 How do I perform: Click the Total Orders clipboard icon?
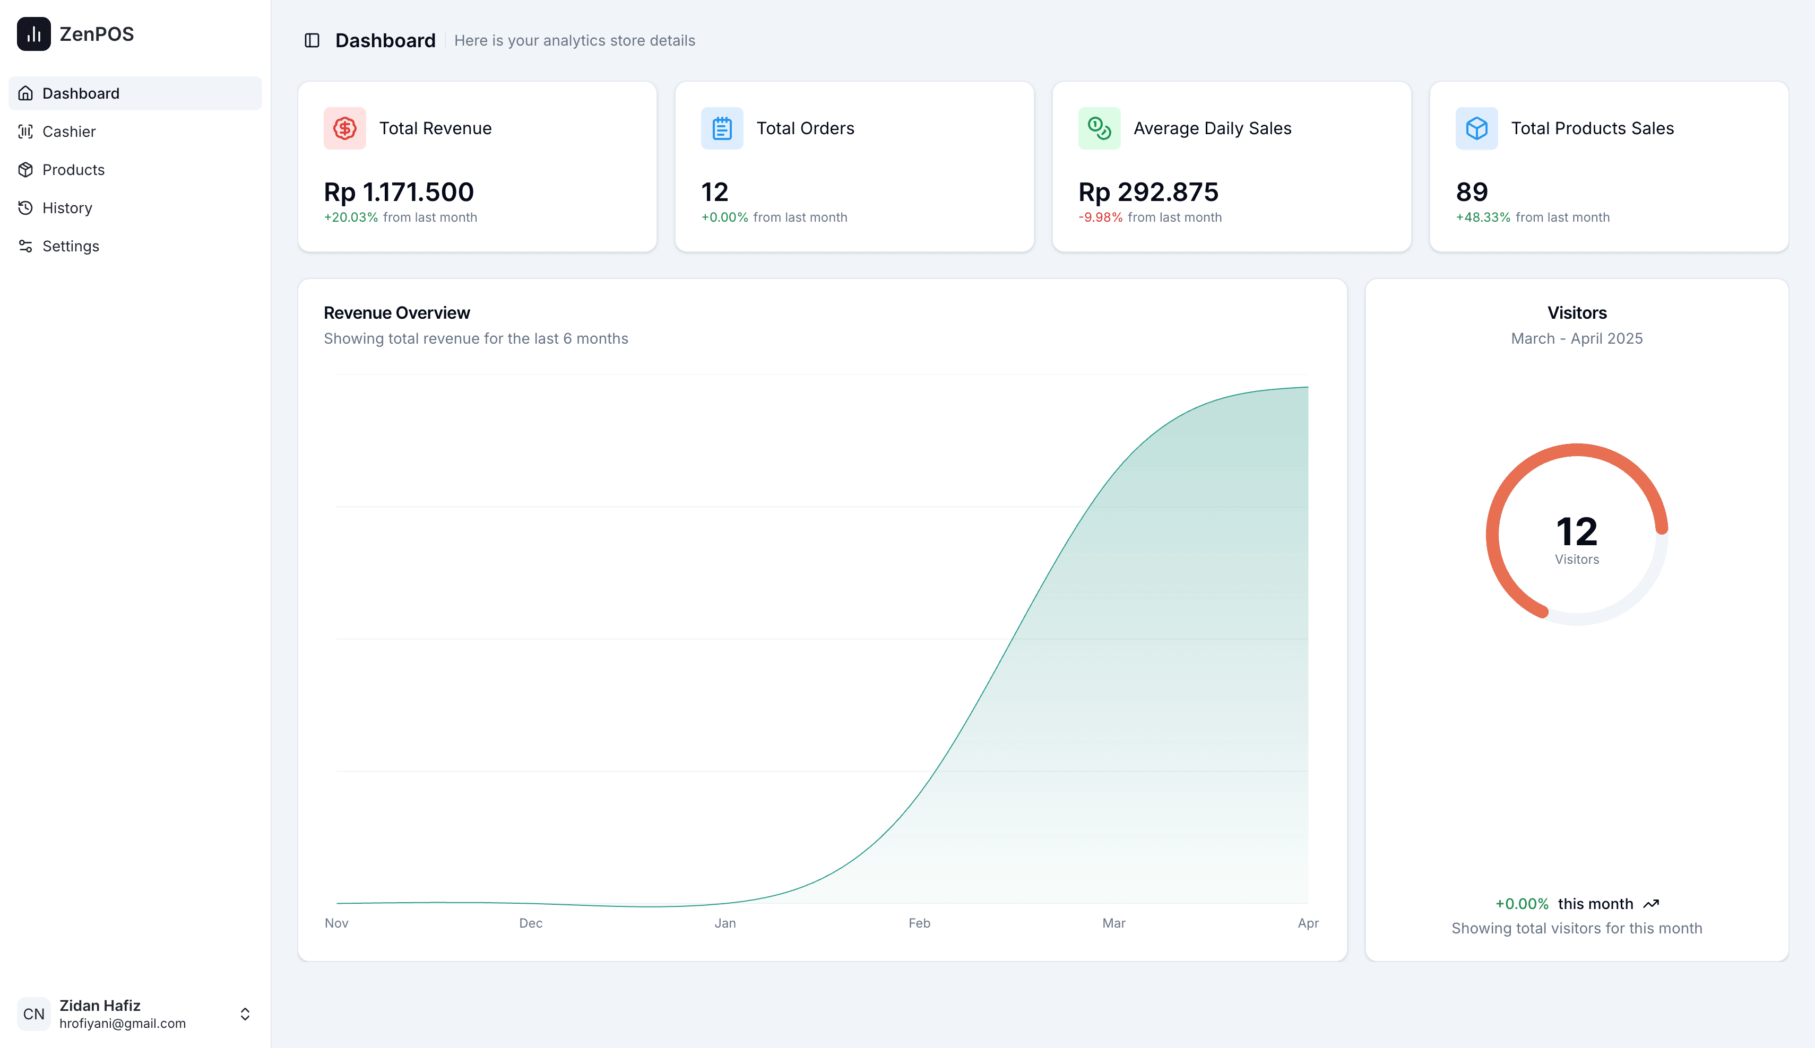(x=722, y=128)
